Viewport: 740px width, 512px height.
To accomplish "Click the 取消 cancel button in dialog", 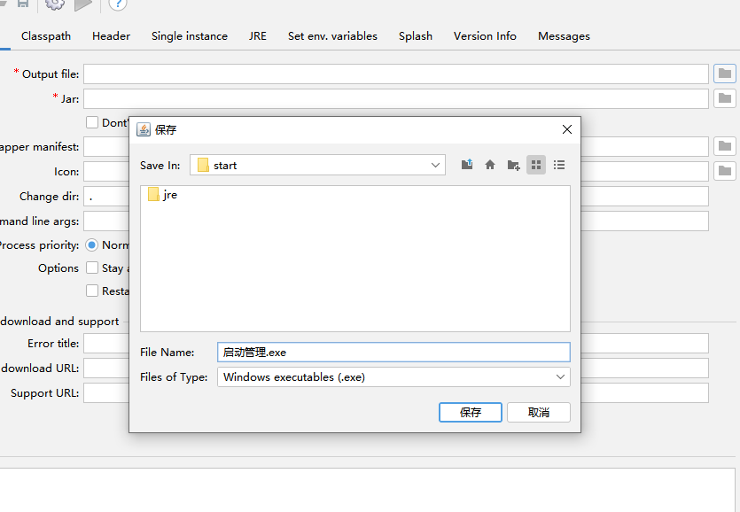I will (539, 413).
